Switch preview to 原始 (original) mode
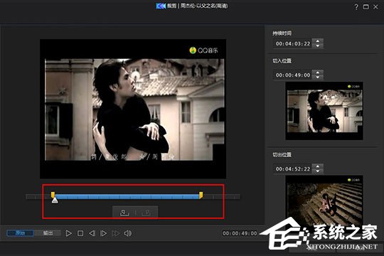The image size is (384, 256). (20, 233)
